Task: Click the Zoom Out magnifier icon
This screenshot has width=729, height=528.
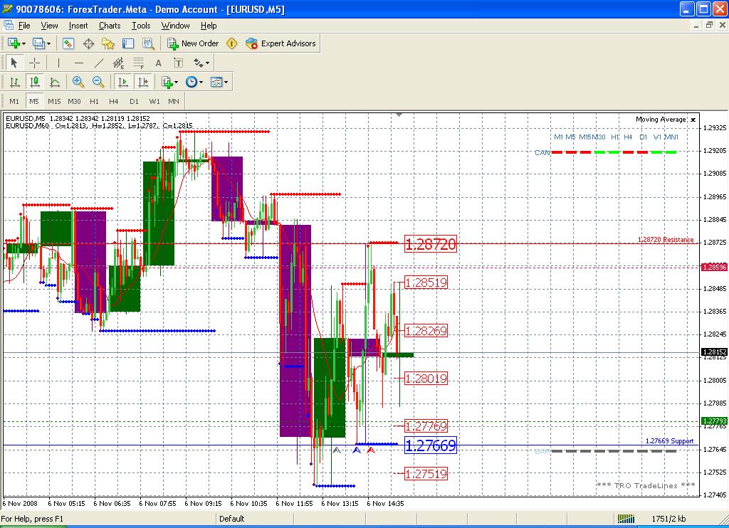Action: [98, 82]
